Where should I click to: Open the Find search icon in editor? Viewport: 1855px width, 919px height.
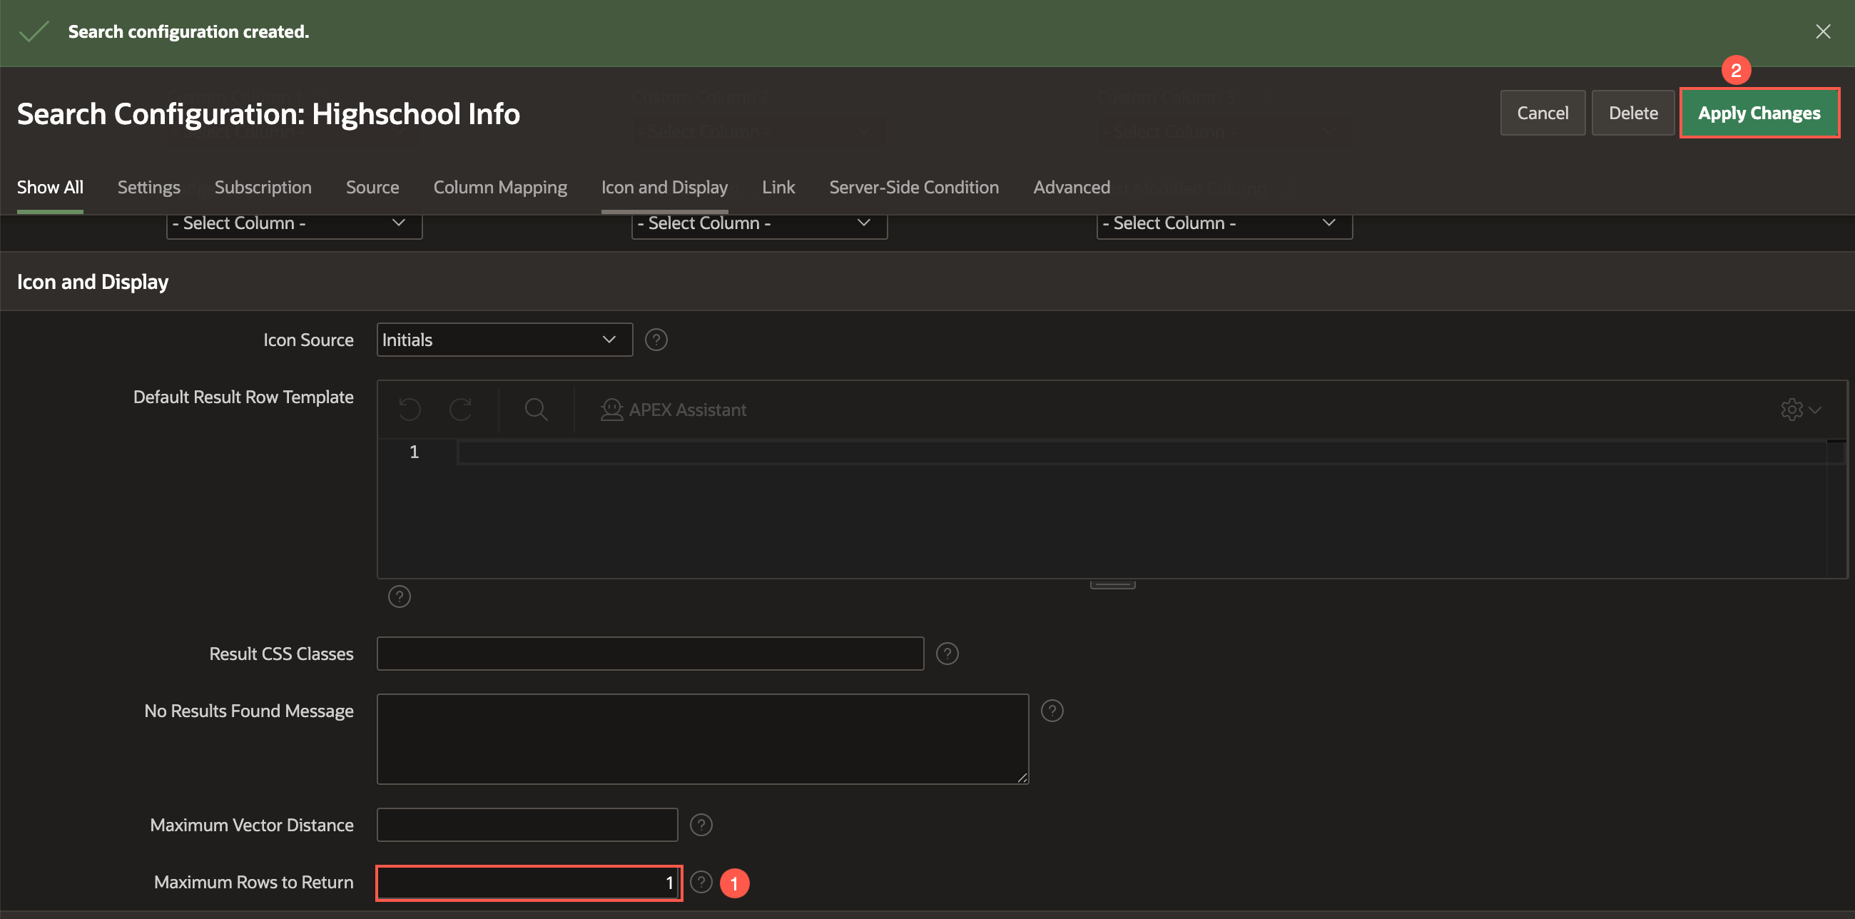tap(536, 410)
